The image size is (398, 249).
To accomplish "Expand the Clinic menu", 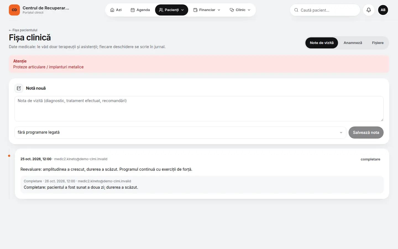I will coord(240,10).
